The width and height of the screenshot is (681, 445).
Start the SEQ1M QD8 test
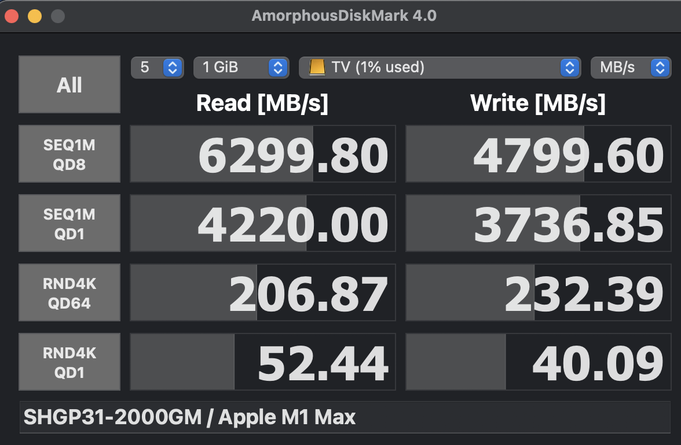tap(69, 154)
